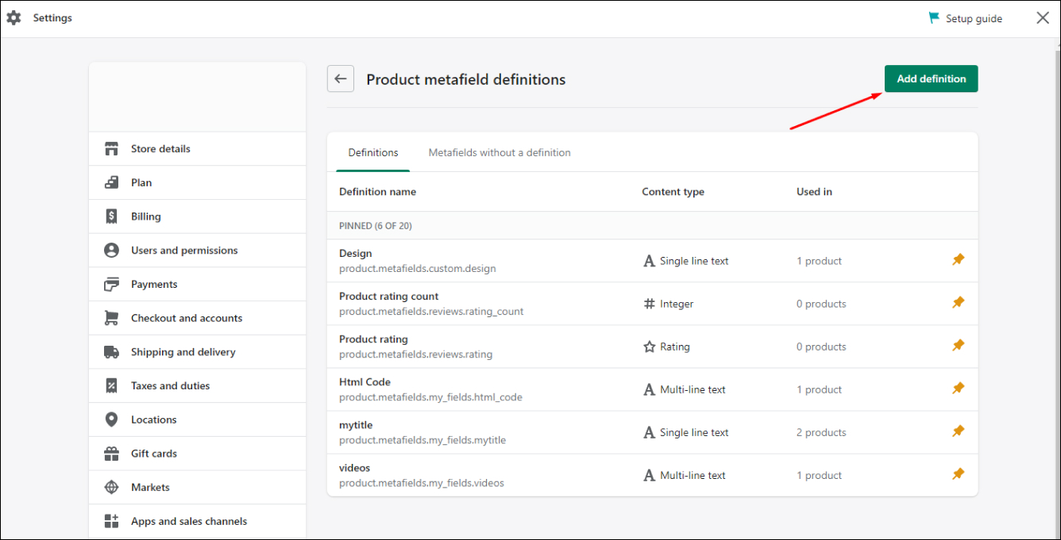Screen dimensions: 1061x540
Task: Click the 'Used in' column header
Action: click(814, 192)
